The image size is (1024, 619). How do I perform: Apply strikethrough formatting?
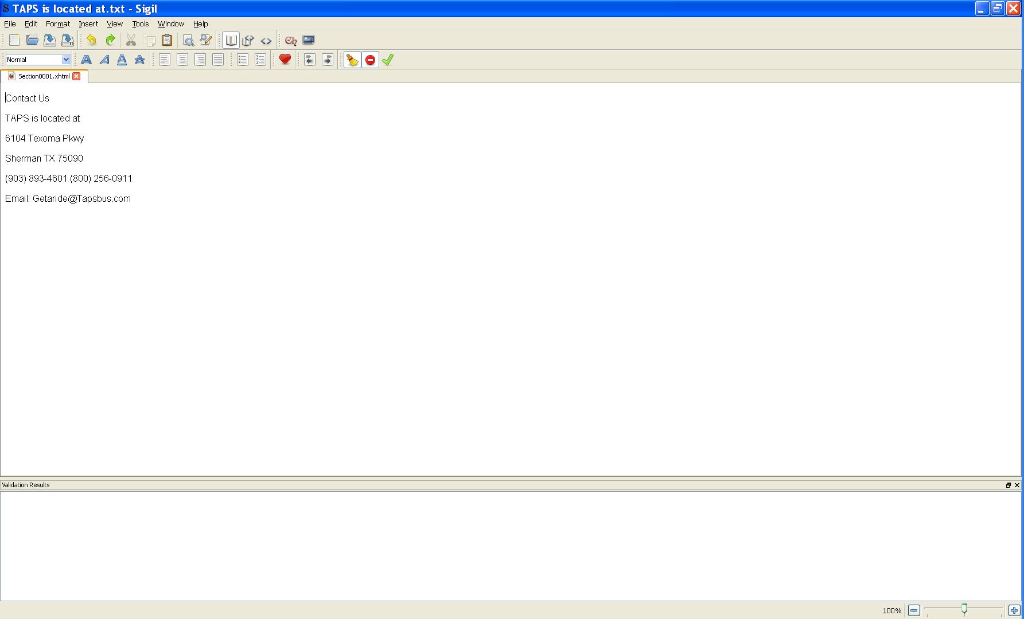tap(139, 60)
